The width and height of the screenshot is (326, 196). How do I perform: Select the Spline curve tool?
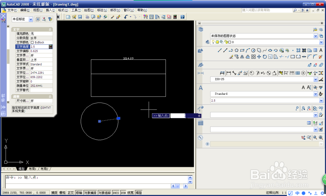[264, 50]
